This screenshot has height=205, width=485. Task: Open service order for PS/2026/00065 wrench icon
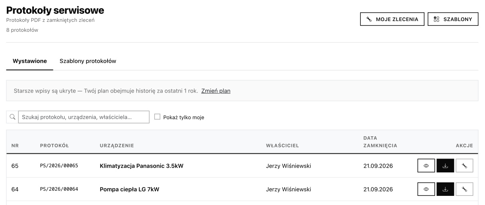coord(464,166)
